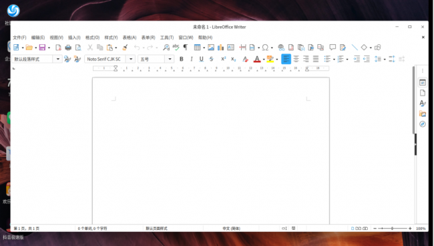
Task: Click the basic shapes diamond icon
Action: [x=364, y=47]
